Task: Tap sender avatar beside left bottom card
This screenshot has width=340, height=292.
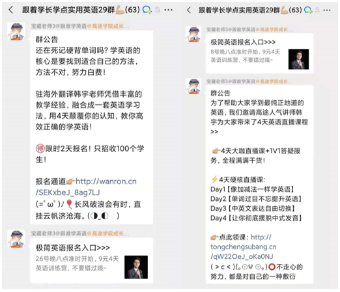Action: point(16,239)
